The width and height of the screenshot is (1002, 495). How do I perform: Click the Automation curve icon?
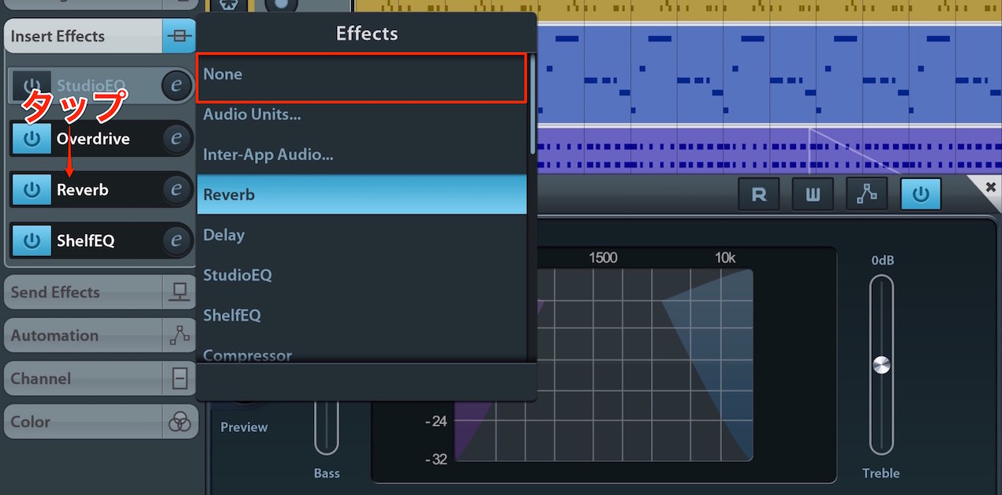(x=179, y=336)
